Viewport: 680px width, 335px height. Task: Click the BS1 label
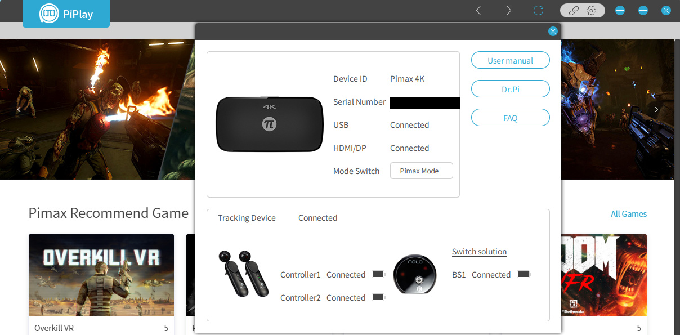pos(459,275)
